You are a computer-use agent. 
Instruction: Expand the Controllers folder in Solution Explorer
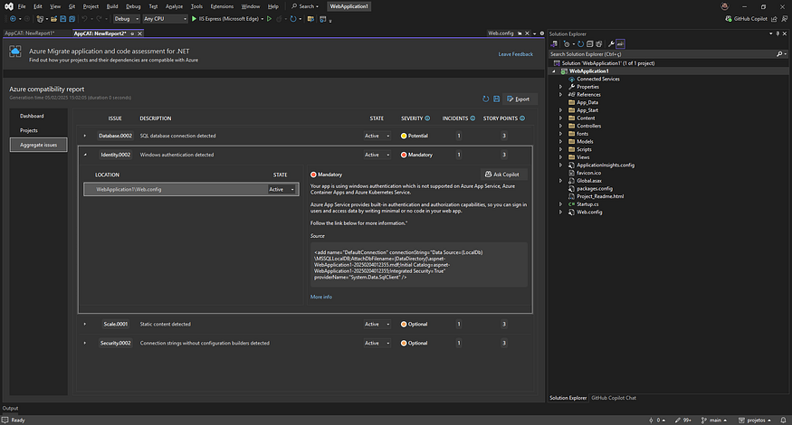(x=560, y=126)
